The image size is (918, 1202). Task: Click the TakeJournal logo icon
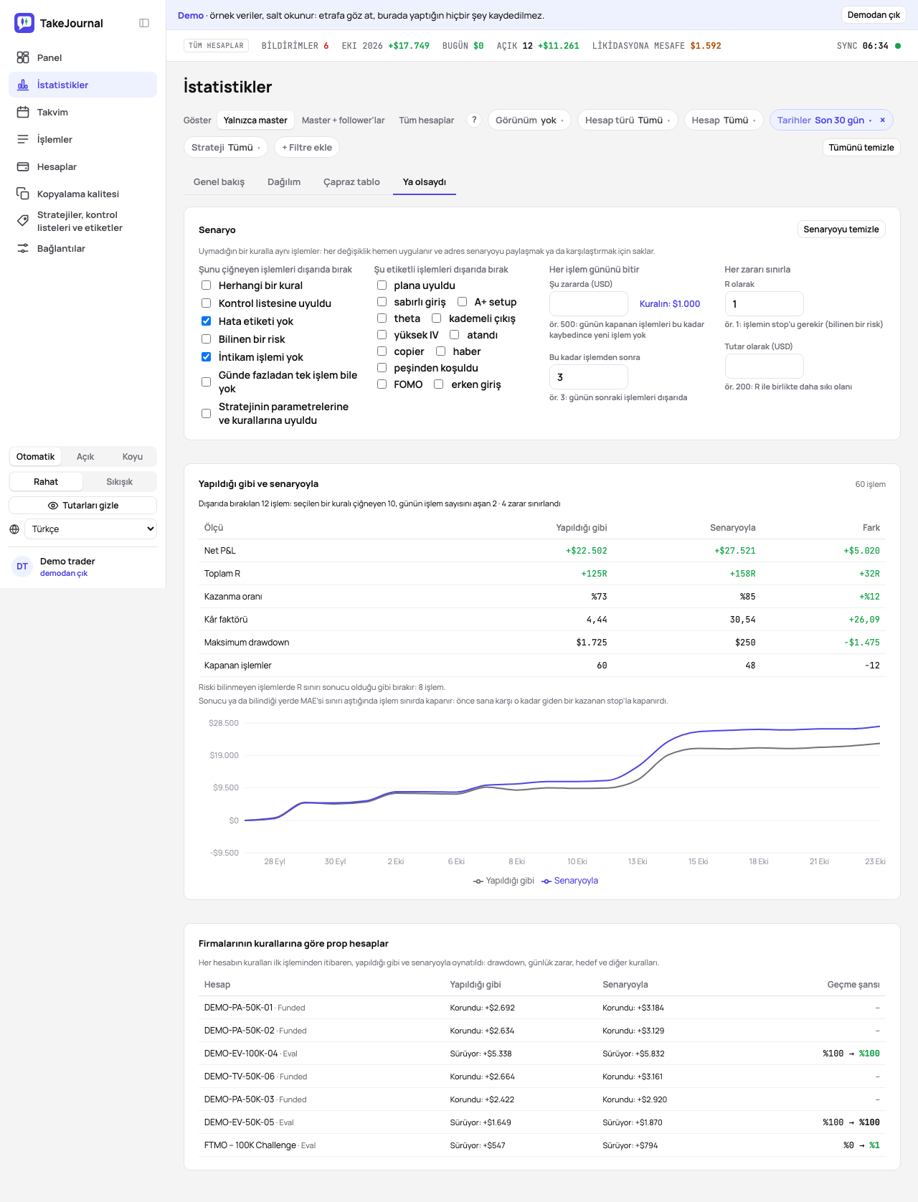click(24, 23)
